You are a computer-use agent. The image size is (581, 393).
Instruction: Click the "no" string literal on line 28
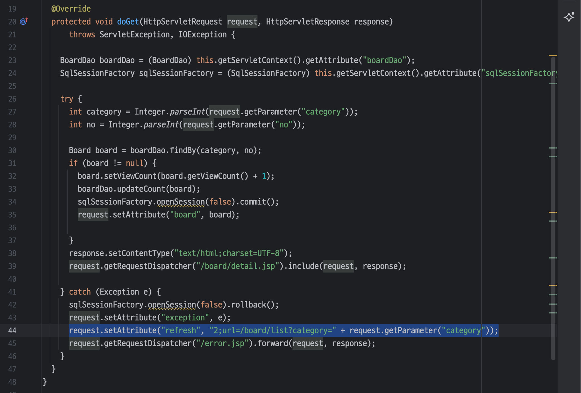[284, 125]
